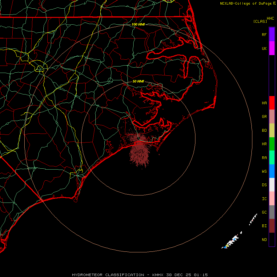
Task: Click the white dry snow echoes offshore southeast
Action: pos(231,242)
